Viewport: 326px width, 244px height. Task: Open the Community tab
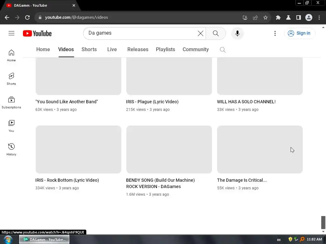(195, 49)
